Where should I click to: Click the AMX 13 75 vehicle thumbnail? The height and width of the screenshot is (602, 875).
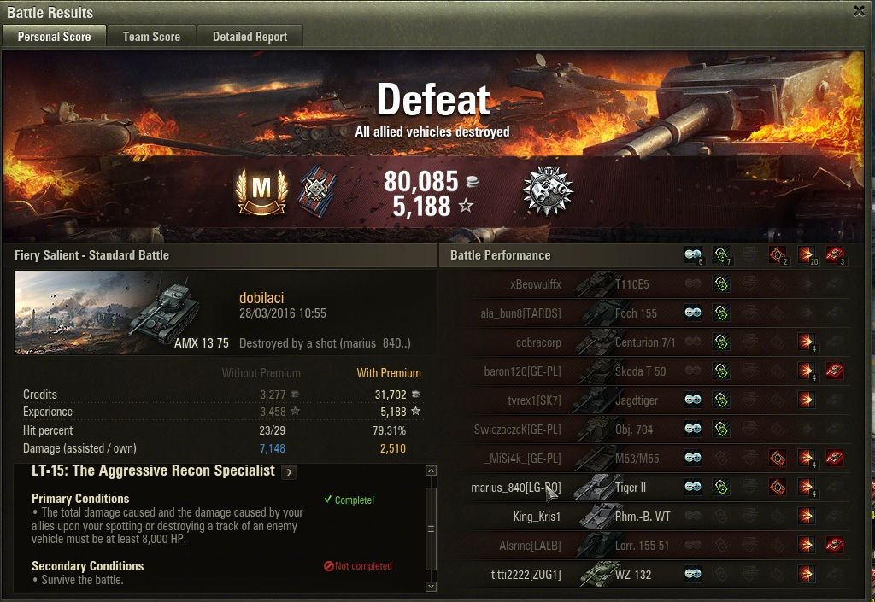(121, 313)
